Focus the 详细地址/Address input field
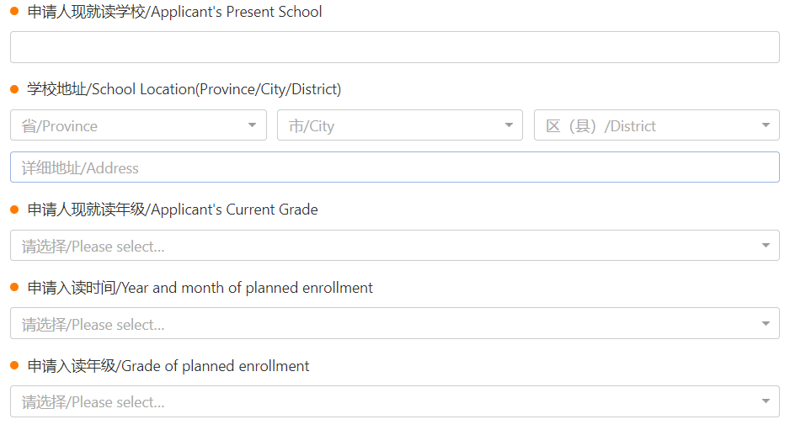This screenshot has width=795, height=430. 394,167
